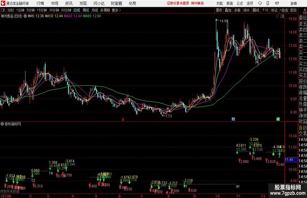Open the 股标指标网 sub-chart indicator dropdown
307x198 pixels.
click(2, 124)
